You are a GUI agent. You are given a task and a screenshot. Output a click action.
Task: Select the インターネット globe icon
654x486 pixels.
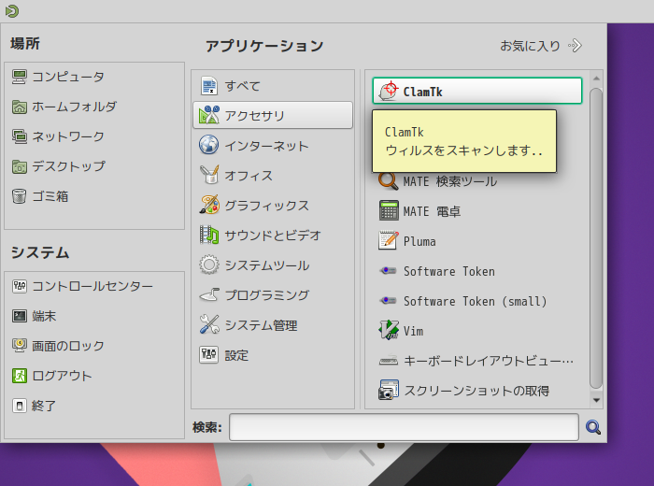click(209, 145)
